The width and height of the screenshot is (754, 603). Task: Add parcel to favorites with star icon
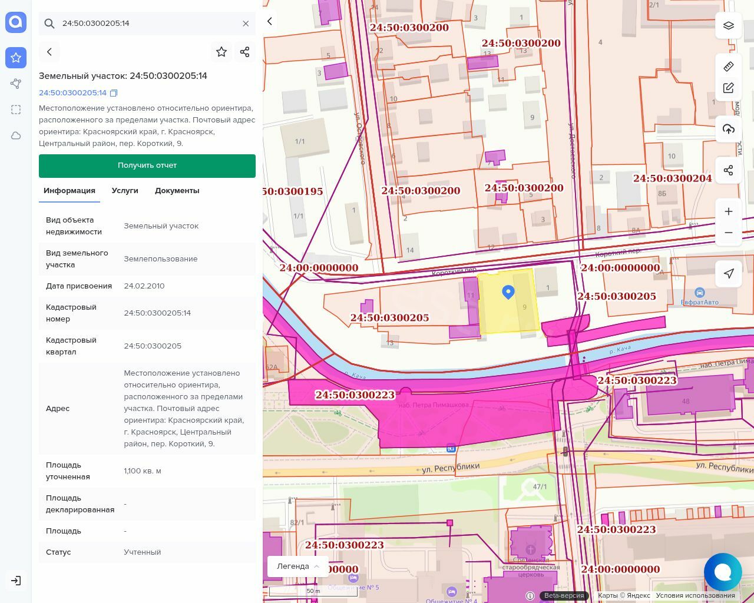click(x=221, y=52)
